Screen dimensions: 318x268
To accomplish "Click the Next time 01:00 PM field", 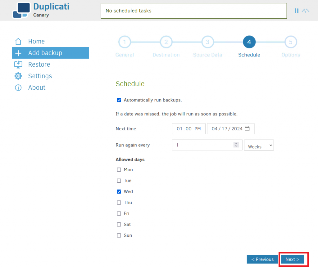I will click(x=189, y=129).
